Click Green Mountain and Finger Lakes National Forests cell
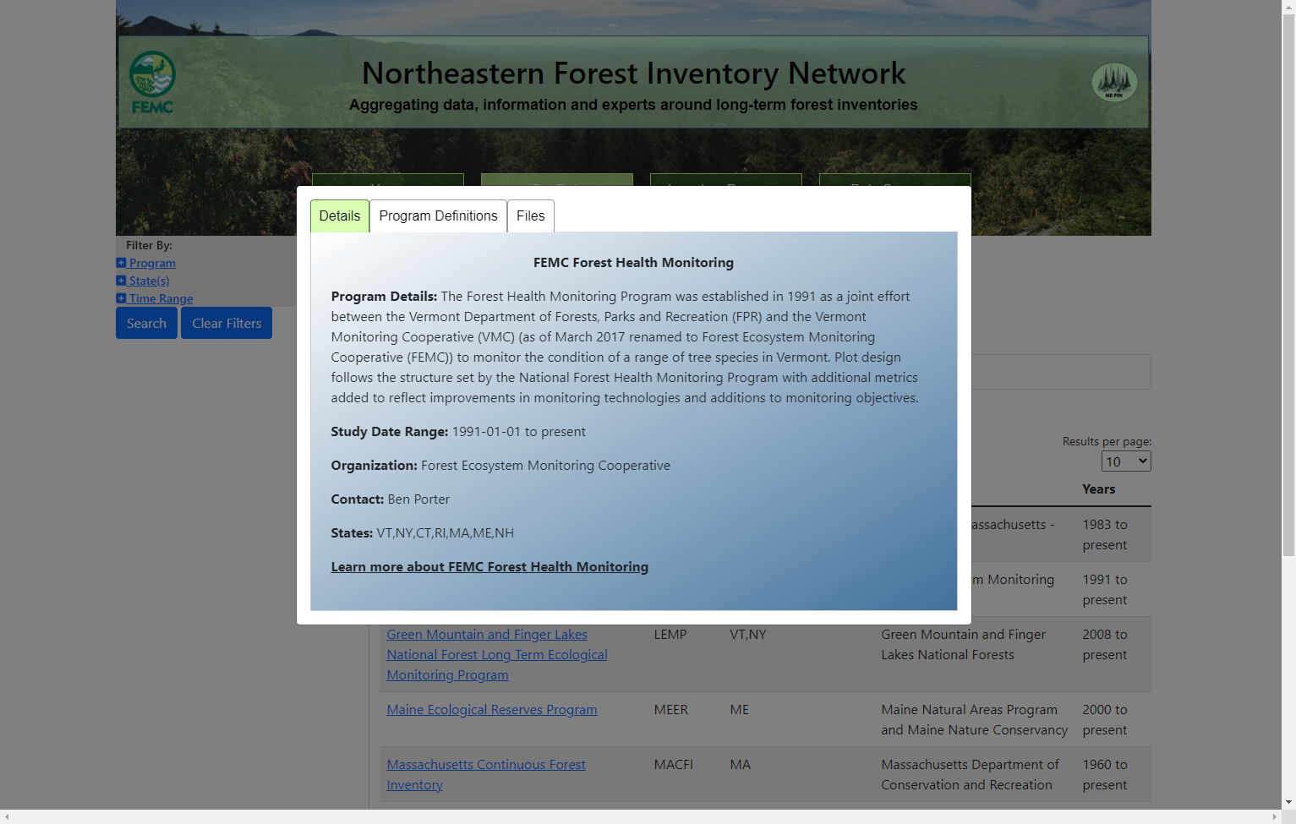This screenshot has width=1296, height=824. (x=963, y=645)
